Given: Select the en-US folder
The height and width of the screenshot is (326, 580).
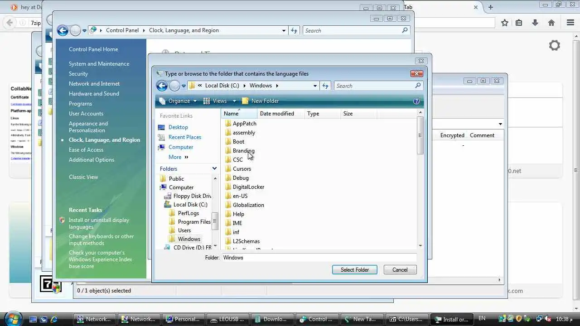Looking at the screenshot, I should pos(236,196).
